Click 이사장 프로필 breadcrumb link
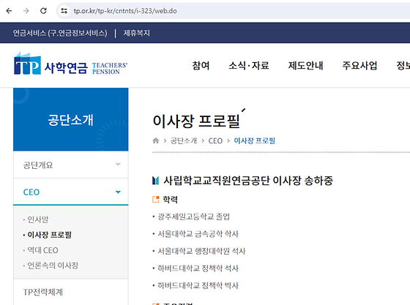The width and height of the screenshot is (410, 305). tap(254, 140)
